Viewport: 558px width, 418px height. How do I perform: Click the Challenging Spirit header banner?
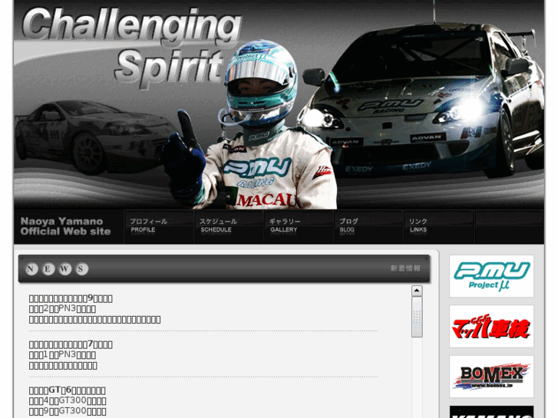pyautogui.click(x=279, y=104)
